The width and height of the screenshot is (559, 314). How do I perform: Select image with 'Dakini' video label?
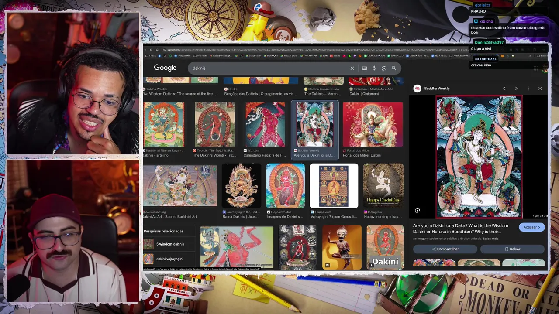(385, 247)
